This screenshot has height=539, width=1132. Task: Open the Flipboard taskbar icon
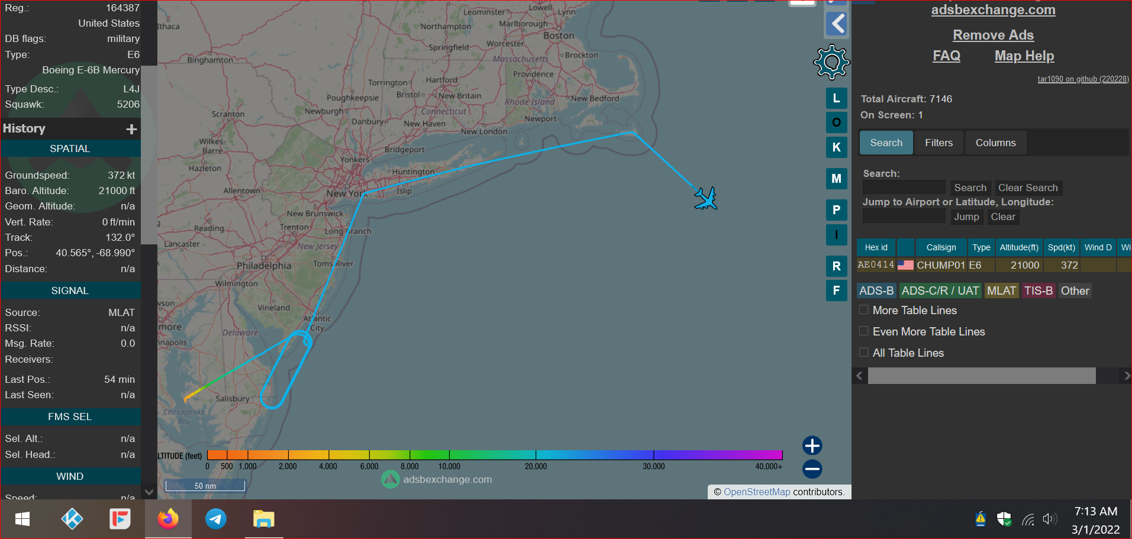point(120,519)
